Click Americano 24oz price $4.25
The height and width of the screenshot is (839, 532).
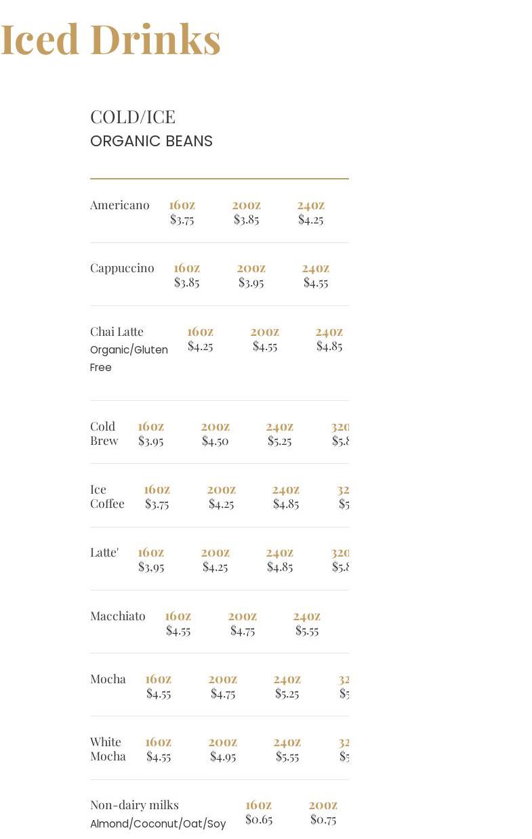point(310,219)
